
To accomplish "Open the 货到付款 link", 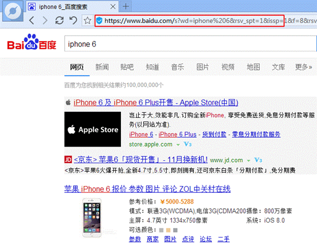I will 214,135.
